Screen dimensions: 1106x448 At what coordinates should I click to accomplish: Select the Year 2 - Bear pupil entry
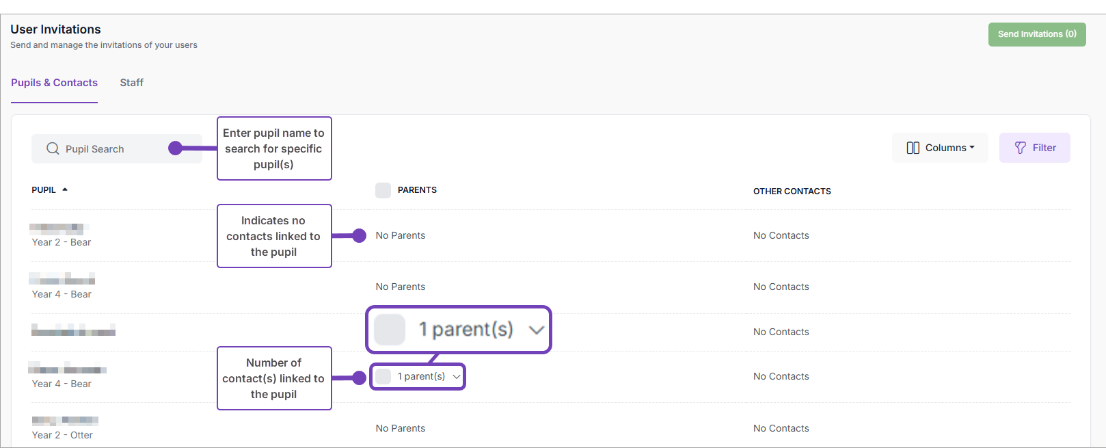click(x=62, y=242)
